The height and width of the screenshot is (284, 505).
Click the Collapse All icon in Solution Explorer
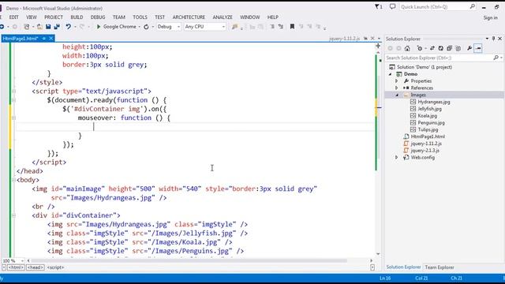coord(449,48)
